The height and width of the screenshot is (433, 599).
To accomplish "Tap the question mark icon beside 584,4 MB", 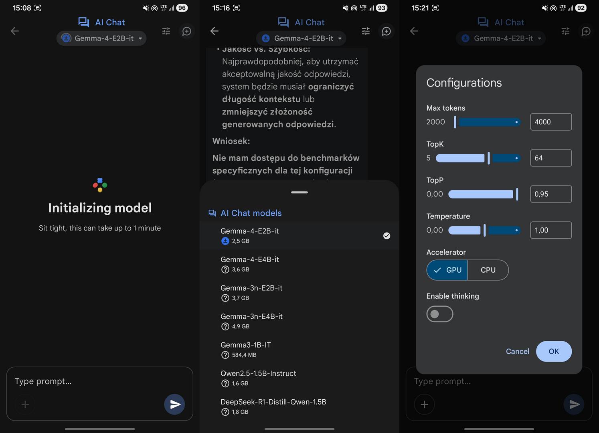I will click(x=225, y=355).
